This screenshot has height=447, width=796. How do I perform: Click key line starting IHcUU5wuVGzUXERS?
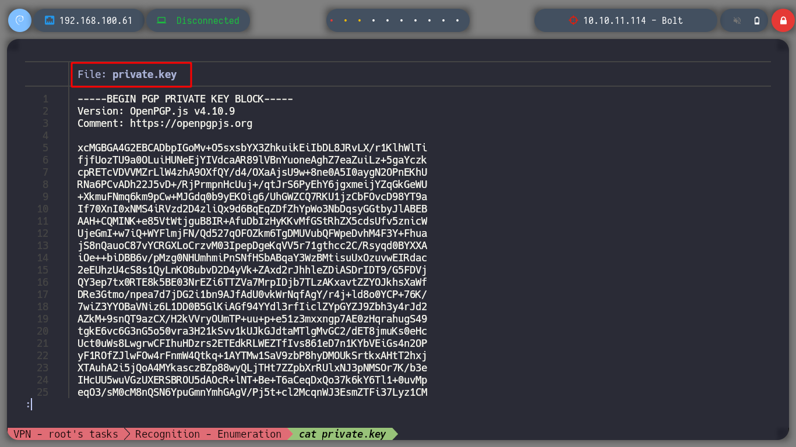252,380
